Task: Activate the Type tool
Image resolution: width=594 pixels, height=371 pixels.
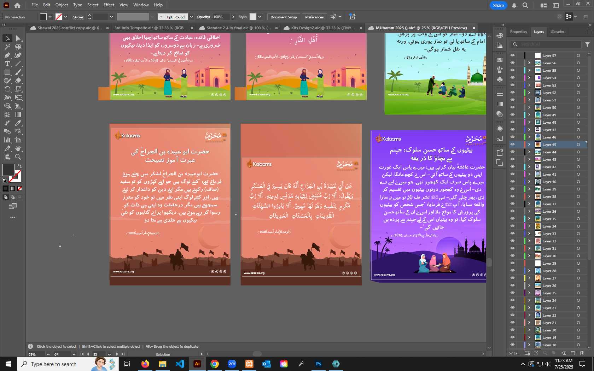Action: point(7,64)
